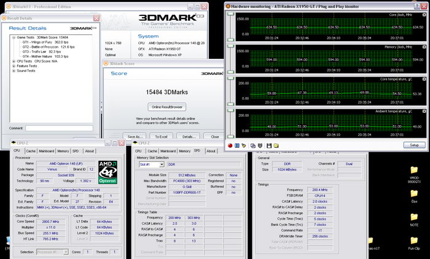Click the memory Frequency value 200.4 MHz
The width and height of the screenshot is (430, 259).
pos(320,190)
